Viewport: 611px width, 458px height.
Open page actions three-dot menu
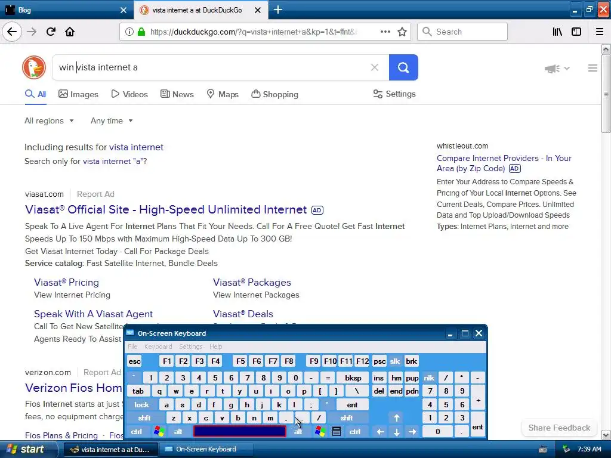(385, 32)
